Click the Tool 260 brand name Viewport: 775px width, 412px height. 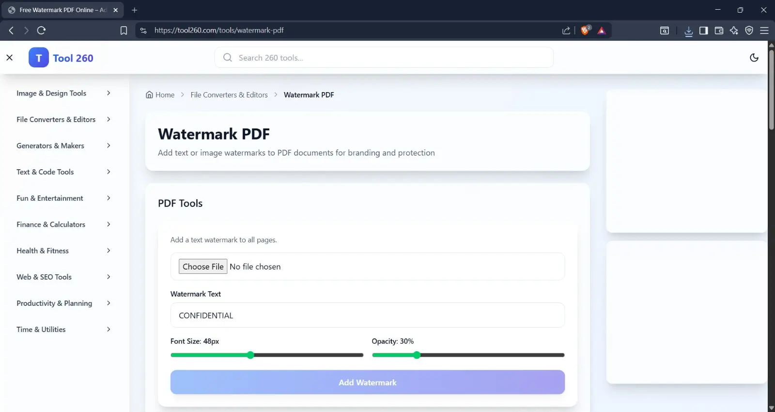[73, 58]
